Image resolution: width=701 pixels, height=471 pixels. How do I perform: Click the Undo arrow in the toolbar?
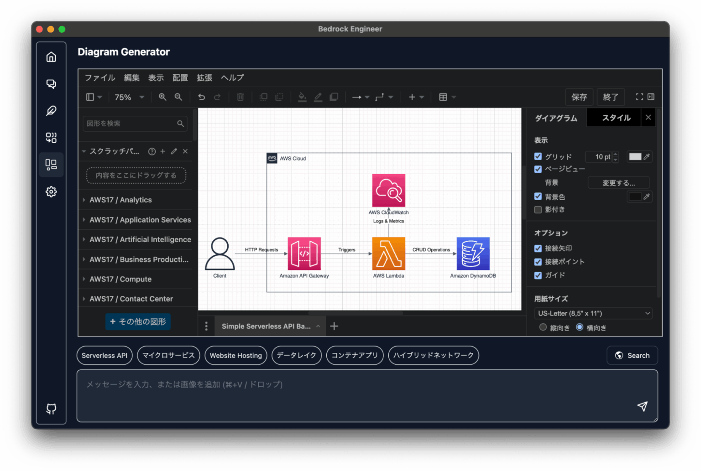(x=201, y=97)
